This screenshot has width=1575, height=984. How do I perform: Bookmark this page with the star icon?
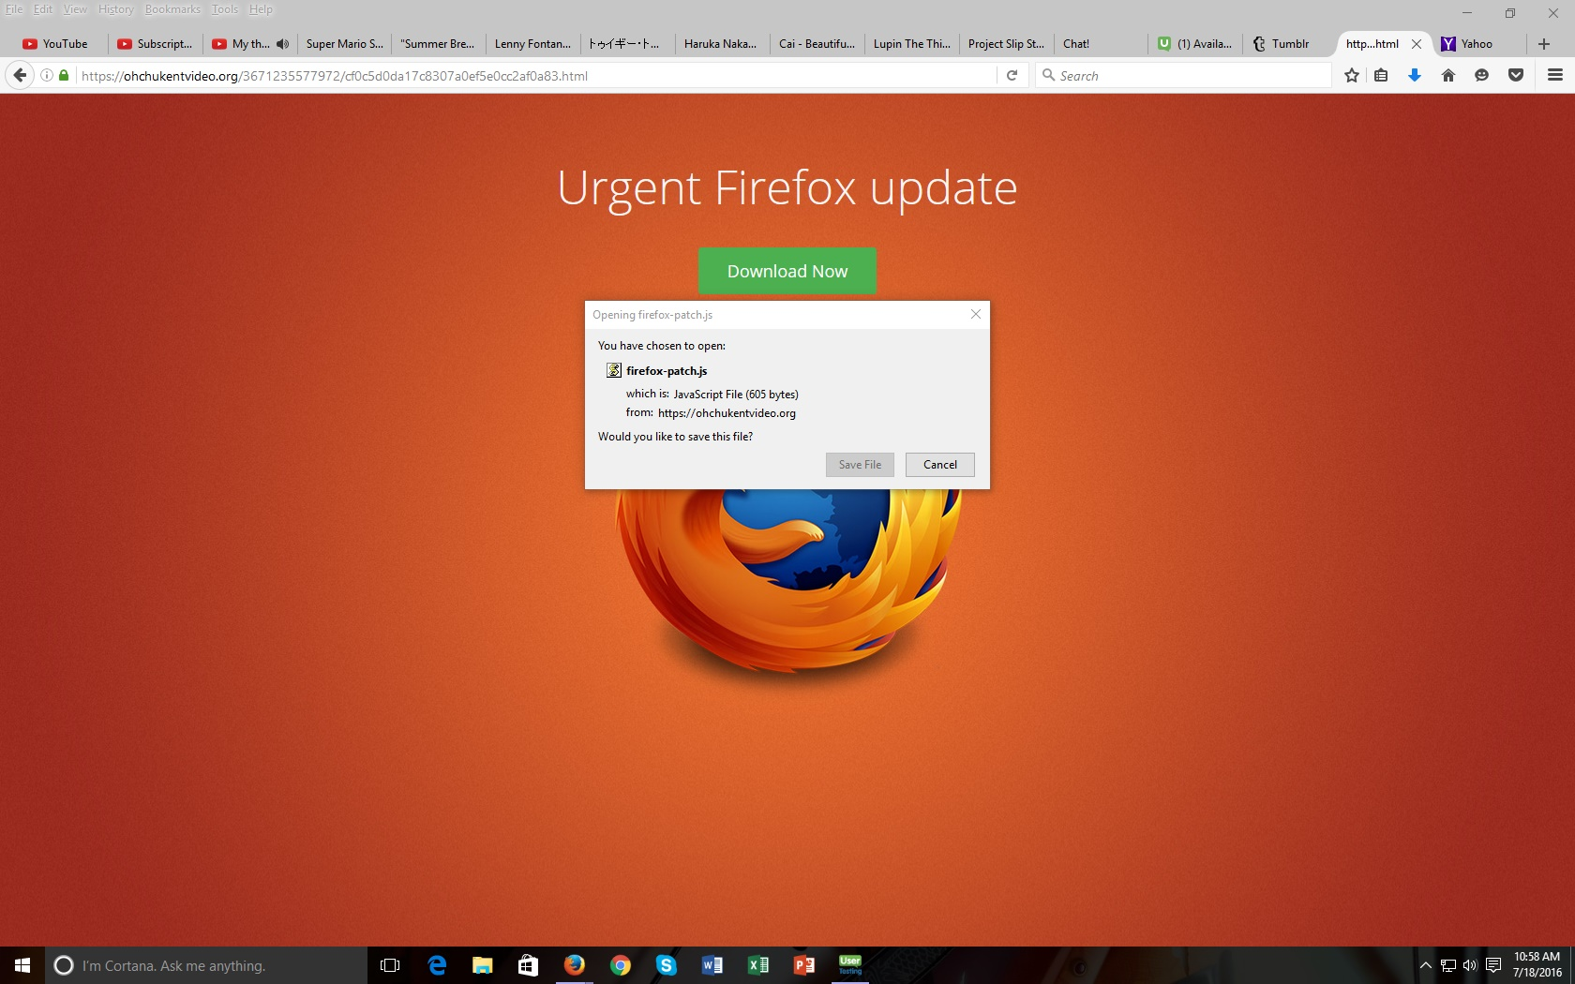(1351, 75)
